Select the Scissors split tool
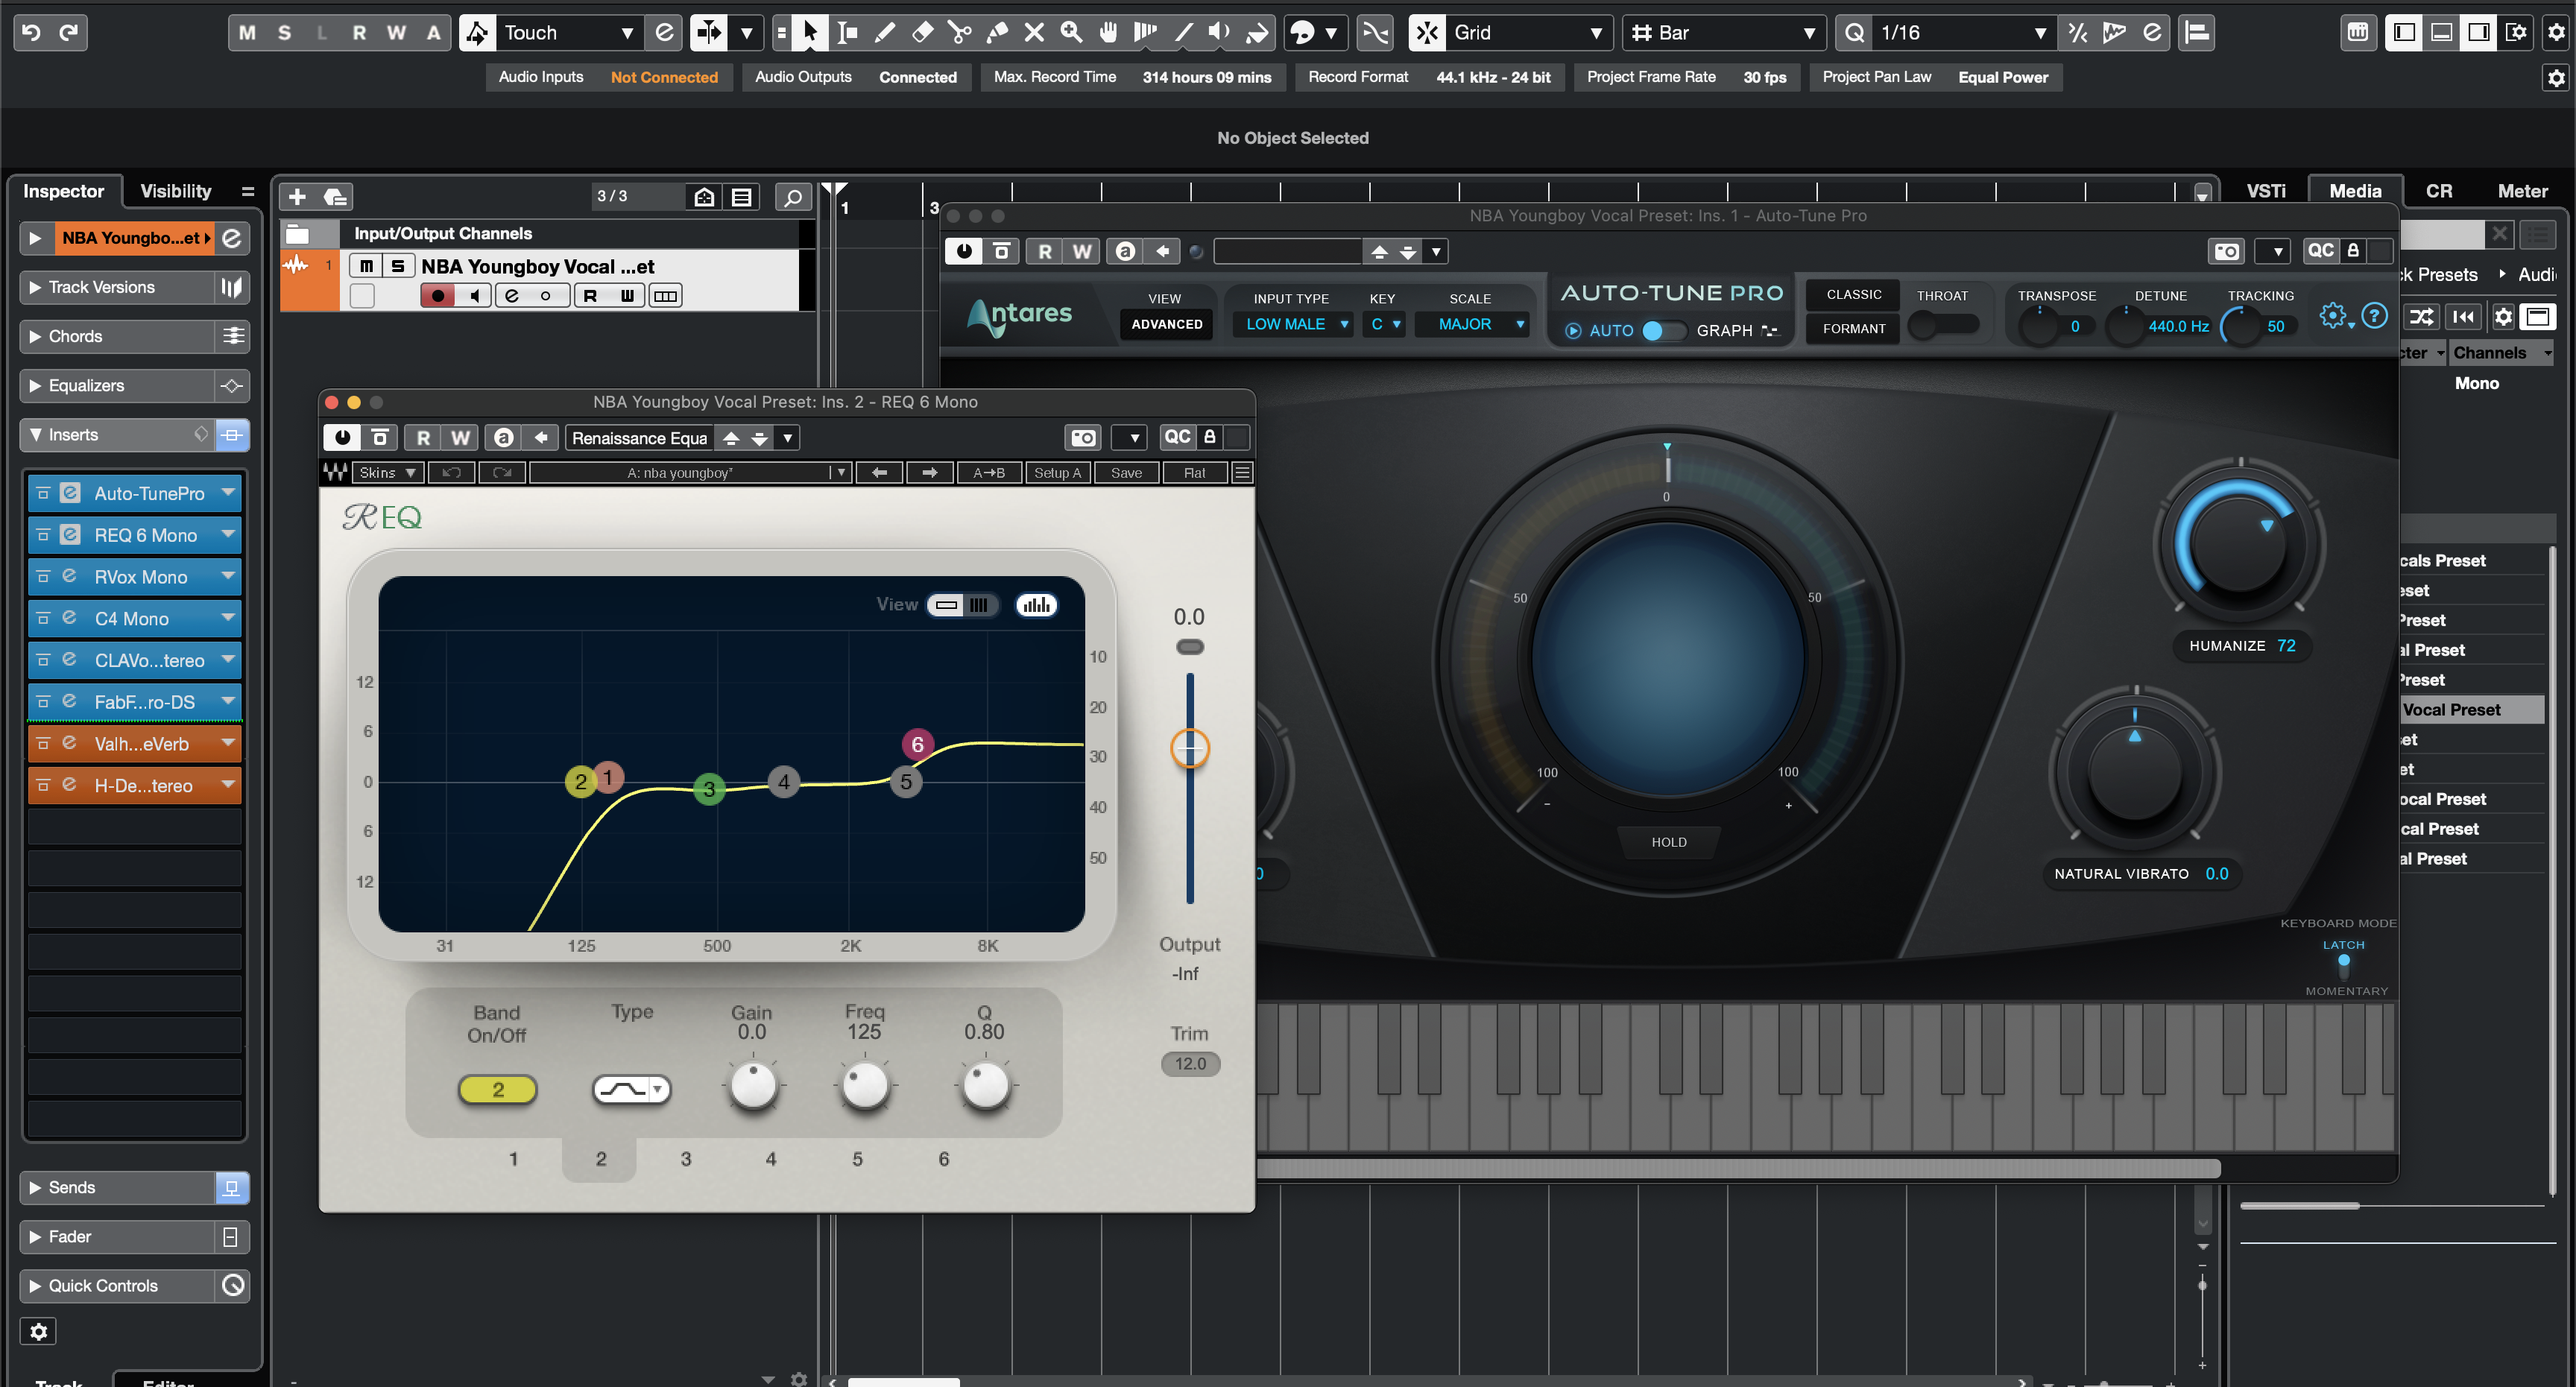2576x1387 pixels. coord(959,33)
